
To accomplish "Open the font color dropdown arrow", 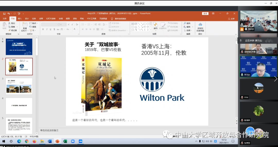I will point(78,29).
